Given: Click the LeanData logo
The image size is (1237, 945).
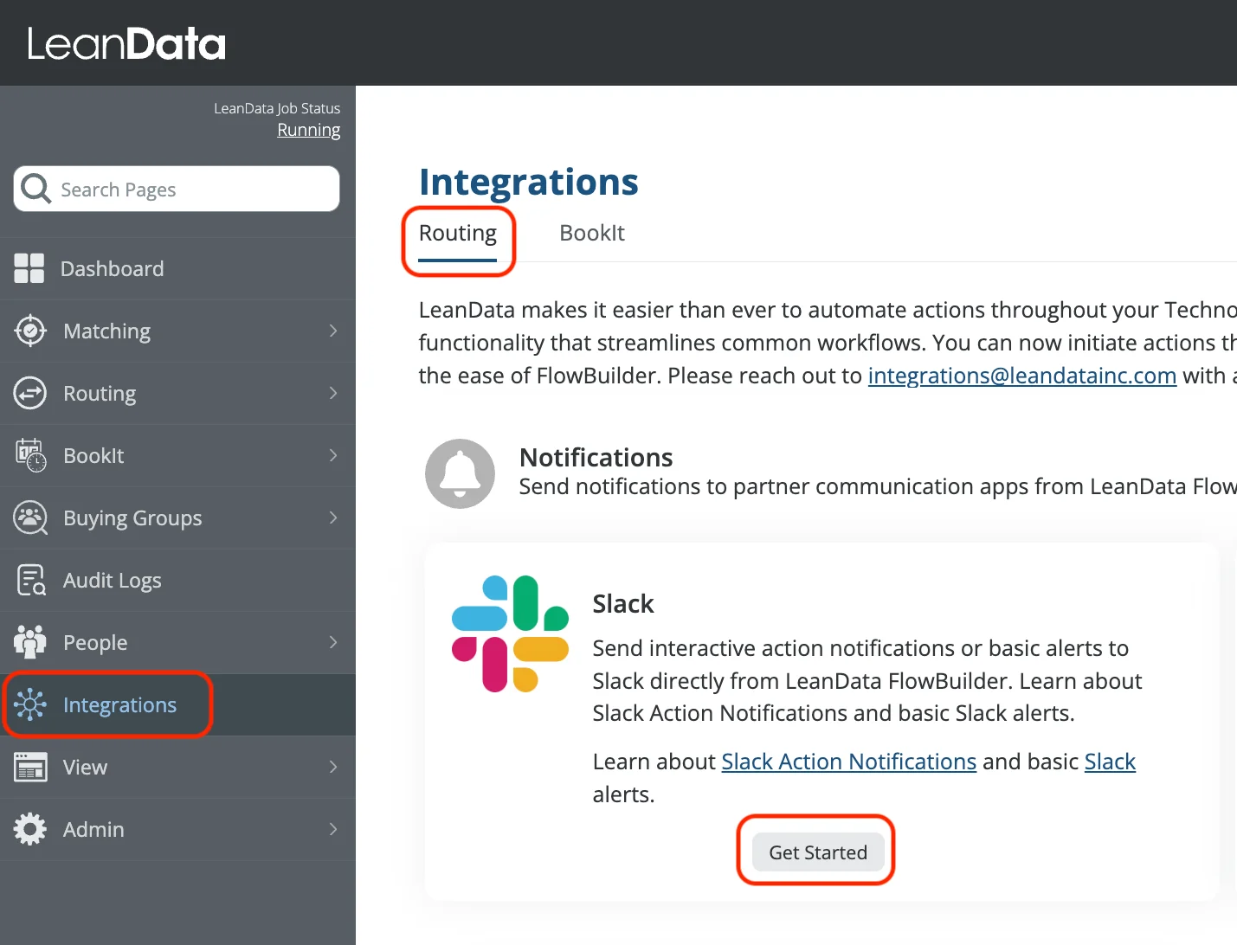Looking at the screenshot, I should coord(126,43).
